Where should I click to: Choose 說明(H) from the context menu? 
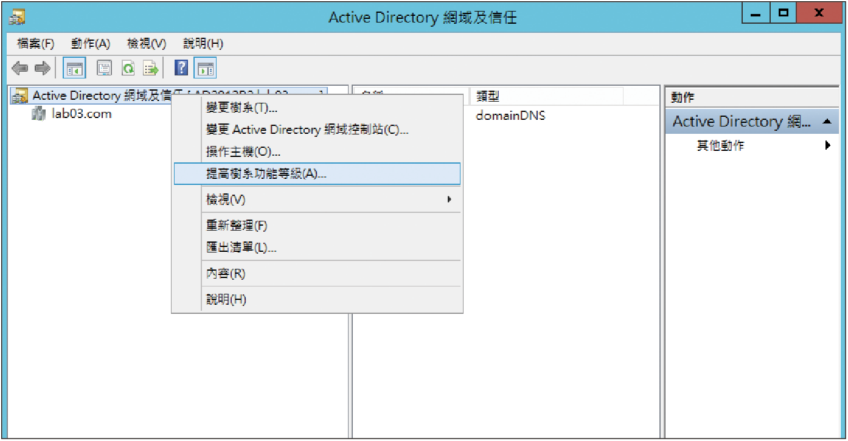(x=316, y=300)
